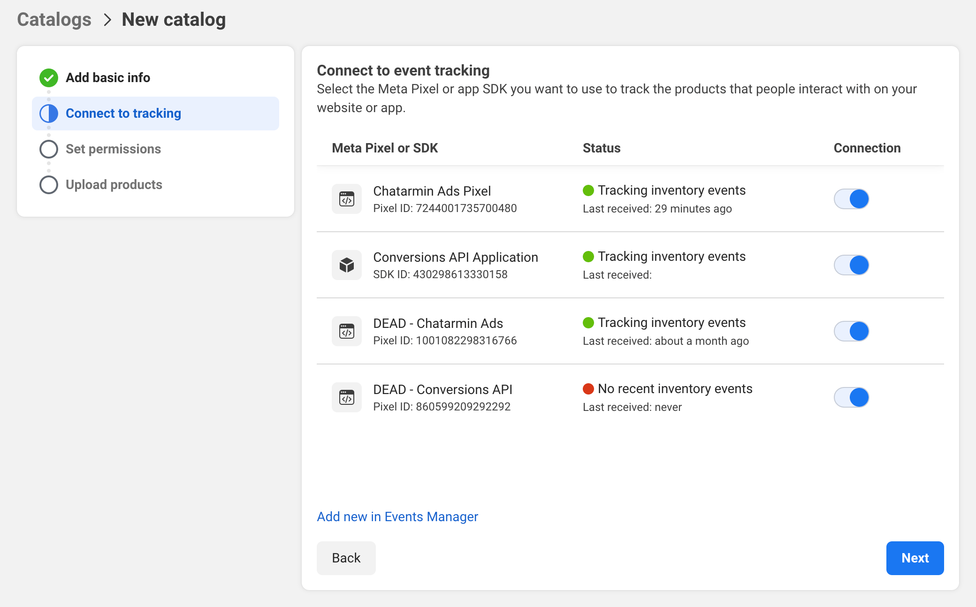Click DEAD - Chatarmin Ads 'Tracking inventory events' status
The width and height of the screenshot is (976, 607).
(x=671, y=323)
